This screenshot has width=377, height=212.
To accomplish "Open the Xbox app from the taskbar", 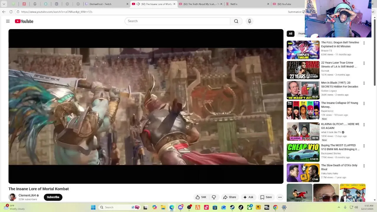I will point(249,207).
